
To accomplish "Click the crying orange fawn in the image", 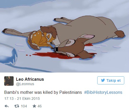I will tap(42, 40).
